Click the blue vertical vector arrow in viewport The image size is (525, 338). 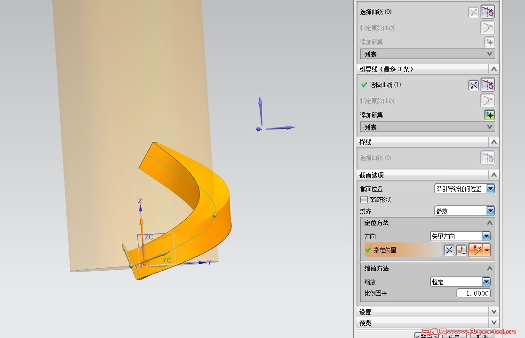point(261,111)
